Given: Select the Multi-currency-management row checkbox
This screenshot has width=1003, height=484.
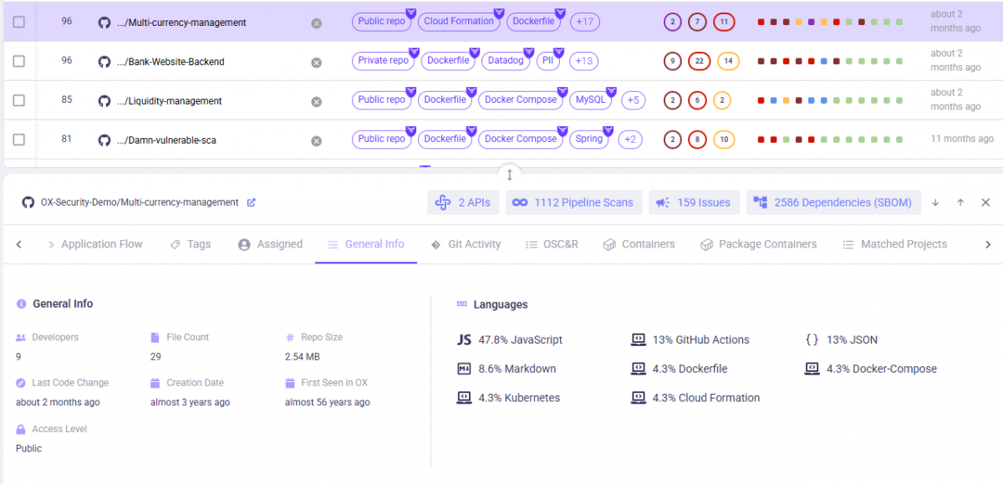Looking at the screenshot, I should pyautogui.click(x=19, y=23).
